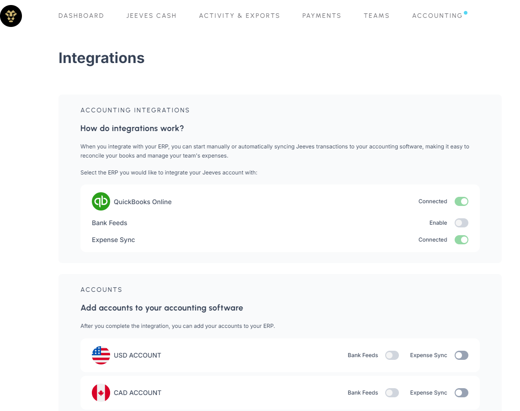This screenshot has height=411, width=520.
Task: Turn off the Expense Sync connected toggle
Action: point(461,240)
